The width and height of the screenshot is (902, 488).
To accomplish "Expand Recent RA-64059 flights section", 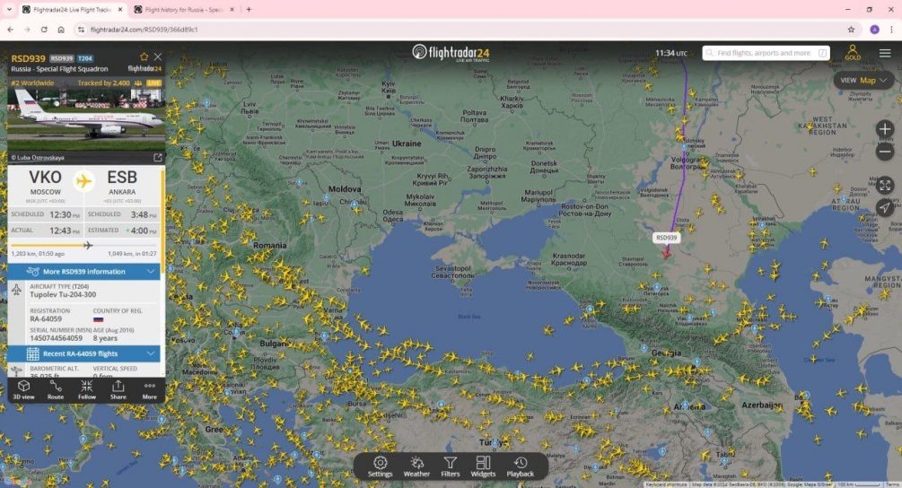I will coord(84,353).
